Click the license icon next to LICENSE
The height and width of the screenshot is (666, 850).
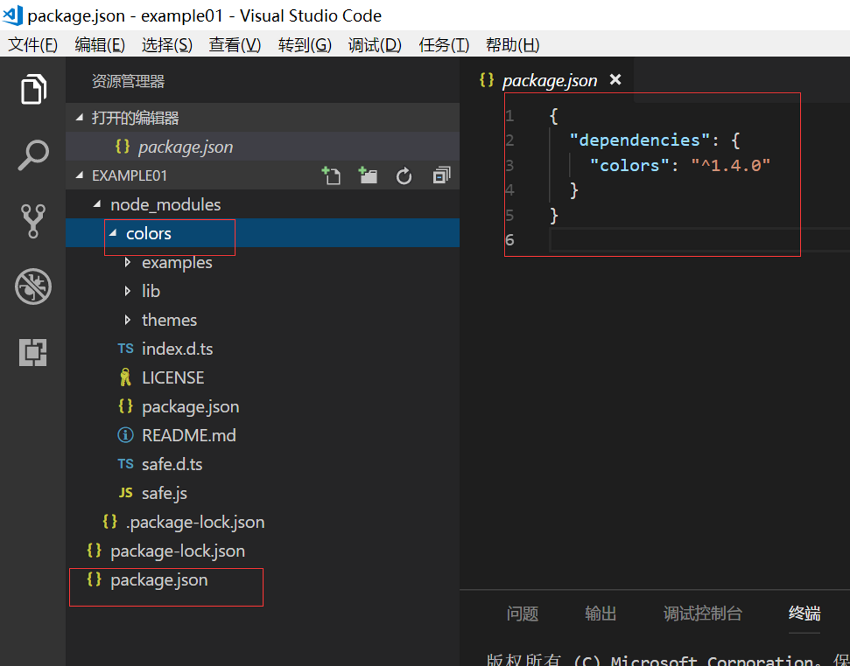click(125, 377)
